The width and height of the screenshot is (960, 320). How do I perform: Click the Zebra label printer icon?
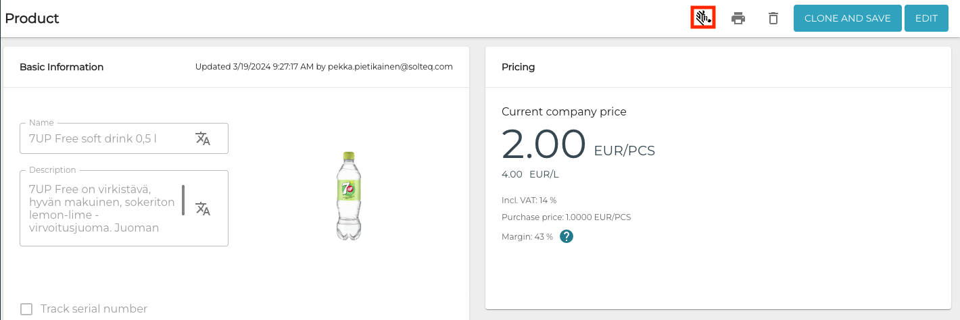click(703, 18)
